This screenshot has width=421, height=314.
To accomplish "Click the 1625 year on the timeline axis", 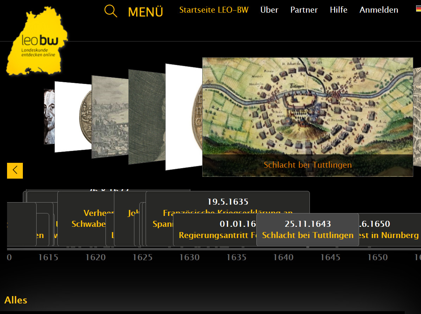I will [x=142, y=257].
